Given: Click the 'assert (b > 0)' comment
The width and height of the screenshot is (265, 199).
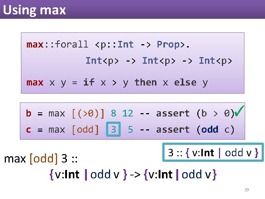Looking at the screenshot, I should [195, 114].
